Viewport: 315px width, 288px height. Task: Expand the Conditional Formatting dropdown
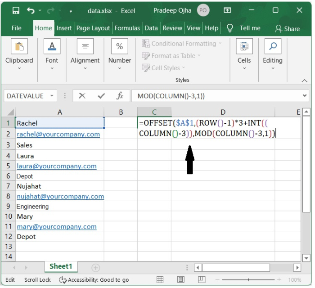[x=220, y=44]
